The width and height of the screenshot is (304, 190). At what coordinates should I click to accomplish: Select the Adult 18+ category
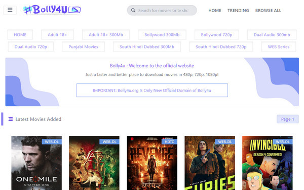(x=57, y=35)
